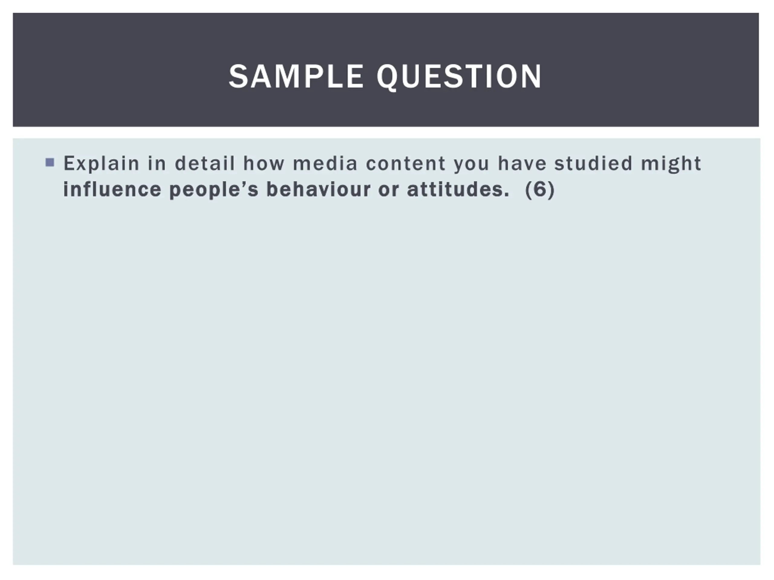Click the words media content

369,163
